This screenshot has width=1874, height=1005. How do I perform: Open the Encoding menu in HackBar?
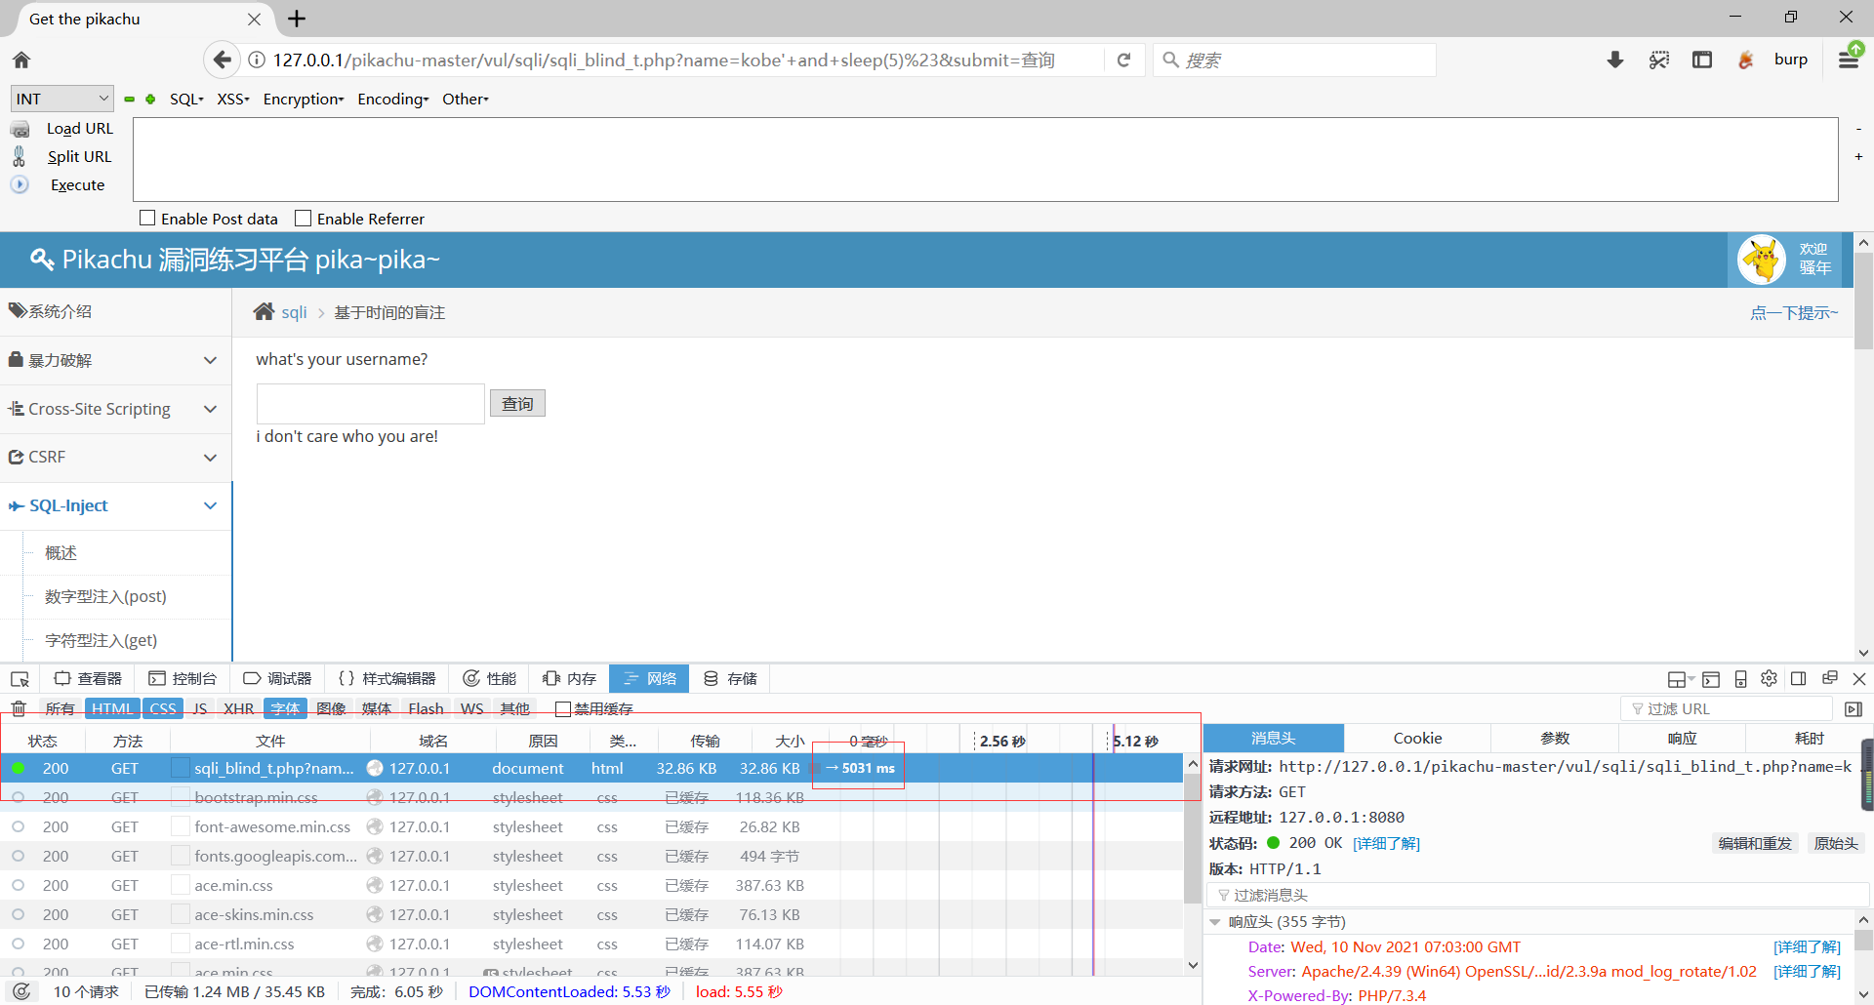[393, 99]
